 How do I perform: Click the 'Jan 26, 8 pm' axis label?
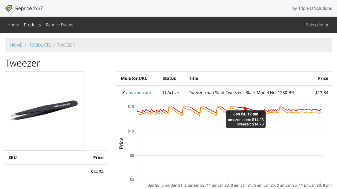[321, 185]
